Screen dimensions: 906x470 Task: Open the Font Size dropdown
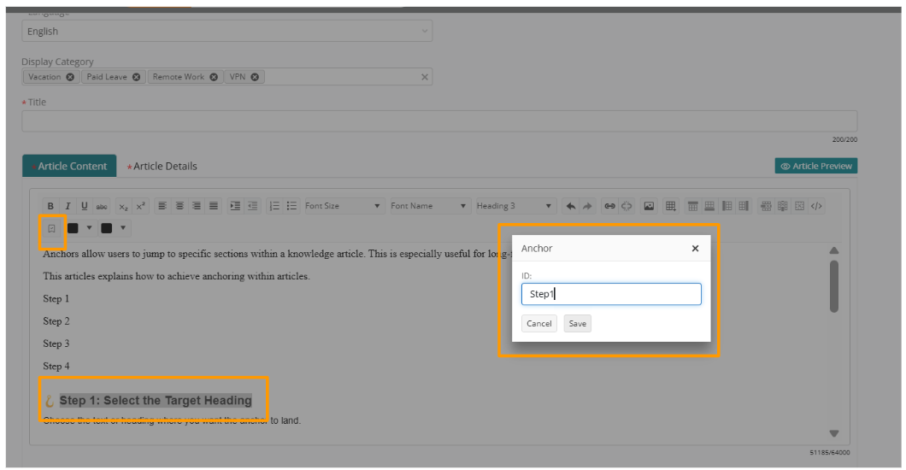click(x=343, y=206)
